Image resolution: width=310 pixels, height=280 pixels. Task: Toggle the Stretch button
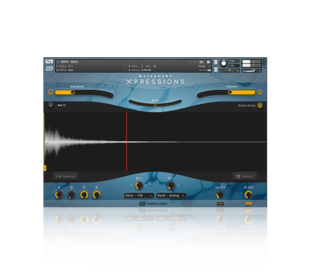[245, 176]
